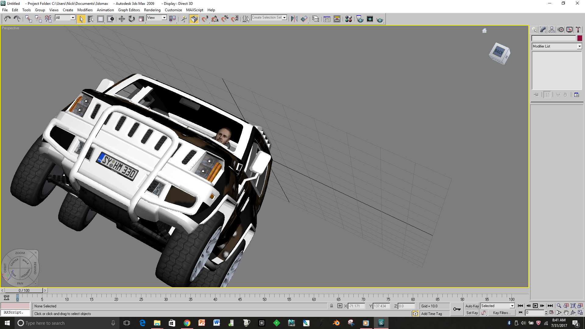Toggle the 3D Snaps button

pyautogui.click(x=205, y=19)
